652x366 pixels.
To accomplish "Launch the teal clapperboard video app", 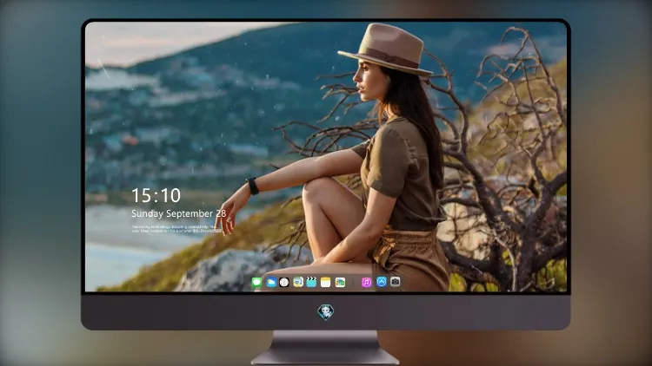I will pos(311,283).
